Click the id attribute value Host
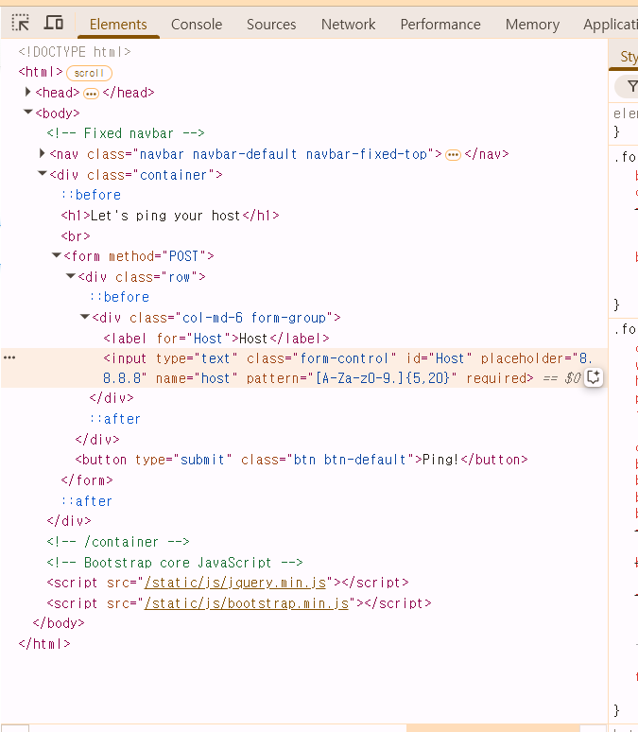 450,358
